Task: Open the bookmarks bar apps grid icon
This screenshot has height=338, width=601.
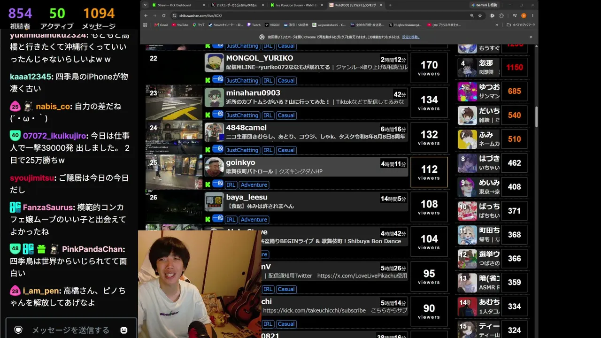Action: 146,25
